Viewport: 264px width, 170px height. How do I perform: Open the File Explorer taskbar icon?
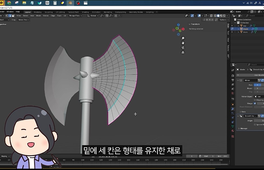click(24, 3)
